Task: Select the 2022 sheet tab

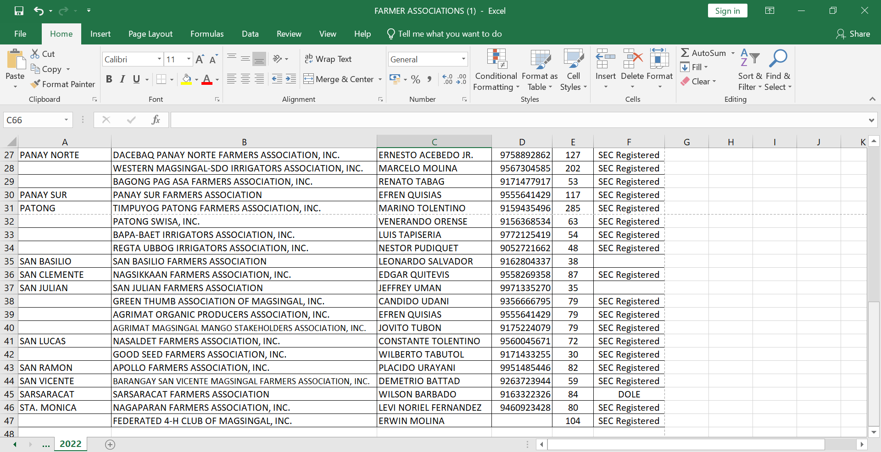Action: (70, 444)
